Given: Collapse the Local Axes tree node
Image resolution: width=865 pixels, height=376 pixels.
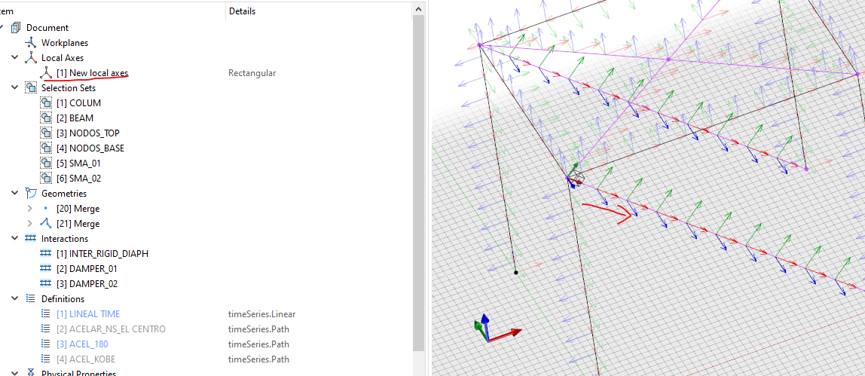Looking at the screenshot, I should pyautogui.click(x=14, y=57).
